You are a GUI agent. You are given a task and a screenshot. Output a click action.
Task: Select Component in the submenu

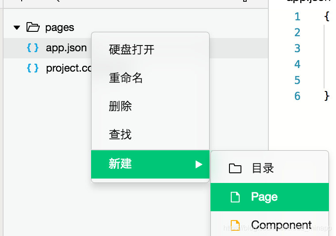tap(270, 224)
